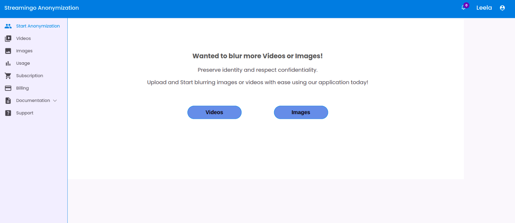Open the Support sidebar item
515x223 pixels.
[25, 113]
